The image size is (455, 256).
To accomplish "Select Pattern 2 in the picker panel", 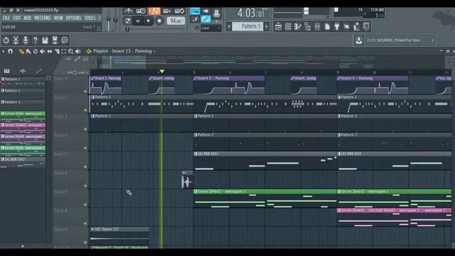I will (x=23, y=90).
